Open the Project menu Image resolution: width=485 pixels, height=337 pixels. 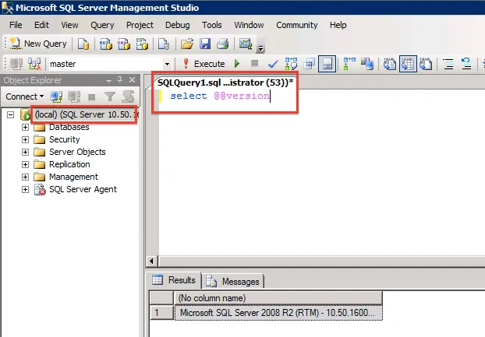tap(140, 25)
